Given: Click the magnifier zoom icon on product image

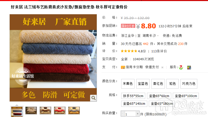Looking at the screenshot, I should [93, 98].
